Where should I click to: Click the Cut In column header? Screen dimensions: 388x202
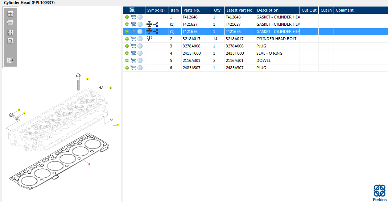click(x=326, y=10)
